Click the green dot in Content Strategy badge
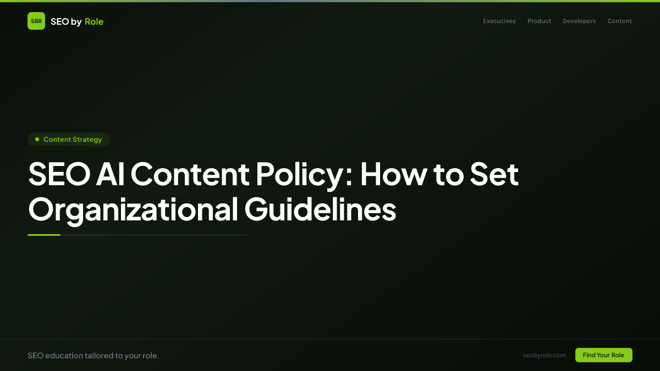 [37, 139]
